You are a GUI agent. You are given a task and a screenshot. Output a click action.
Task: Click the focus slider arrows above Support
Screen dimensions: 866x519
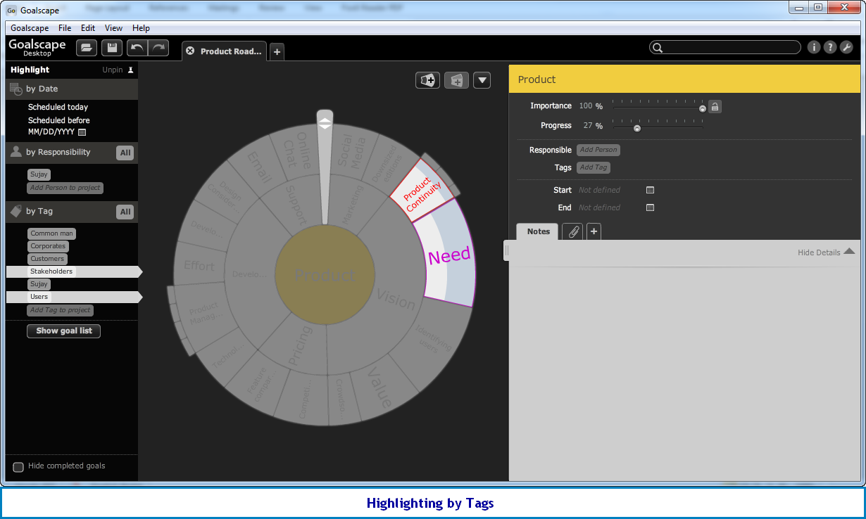325,123
